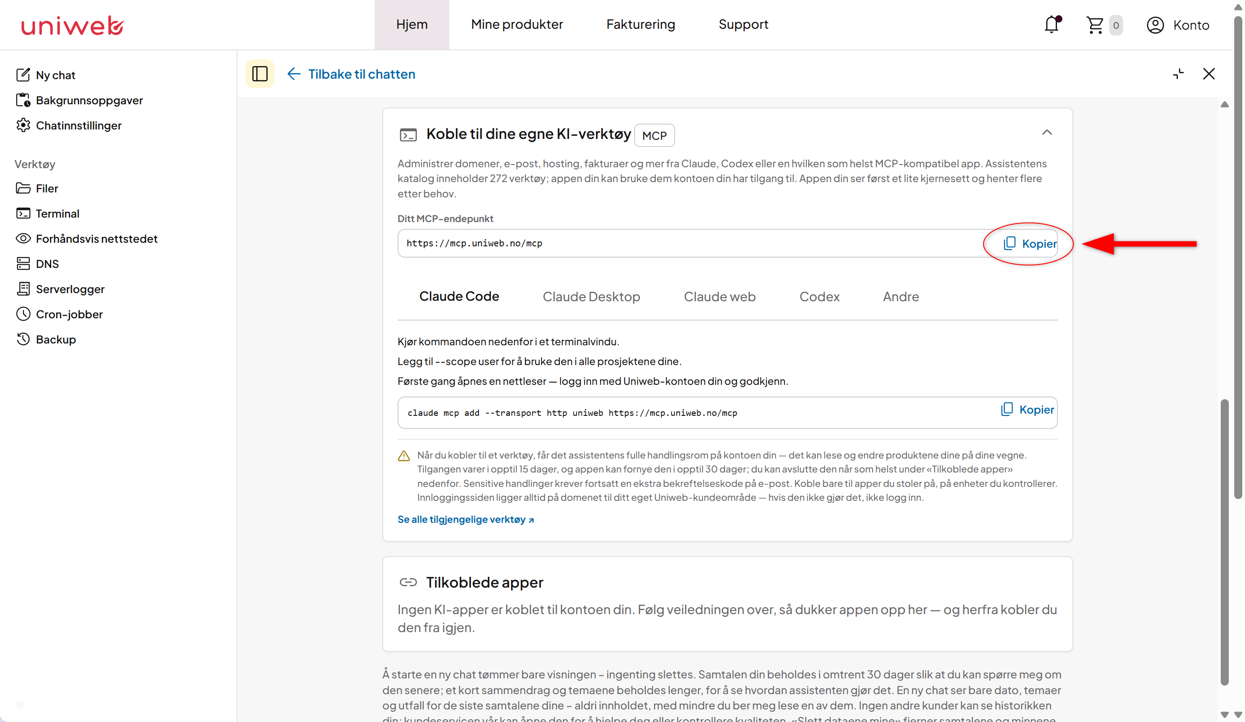
Task: Open Forhåndsvis nettstedet
Action: pos(86,239)
